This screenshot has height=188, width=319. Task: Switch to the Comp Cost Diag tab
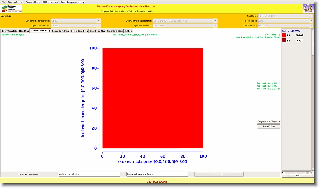point(60,31)
